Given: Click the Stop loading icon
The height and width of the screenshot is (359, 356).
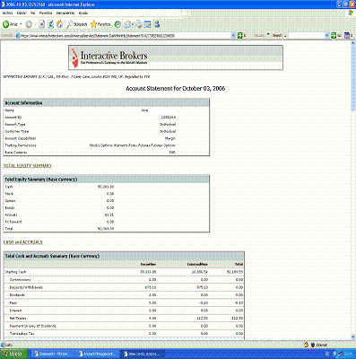Looking at the screenshot, I should tap(42, 24).
